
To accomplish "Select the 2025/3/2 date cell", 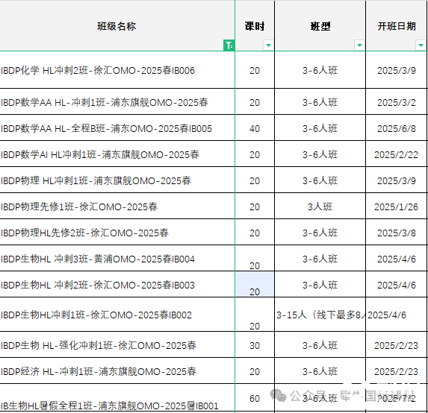I will coord(397,101).
